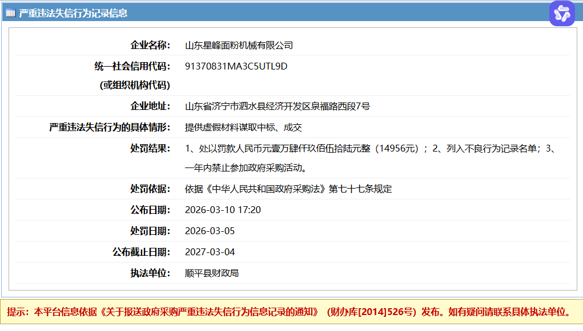This screenshot has height=331, width=583.
Task: Click the purple floating assistant icon
Action: (x=562, y=14)
